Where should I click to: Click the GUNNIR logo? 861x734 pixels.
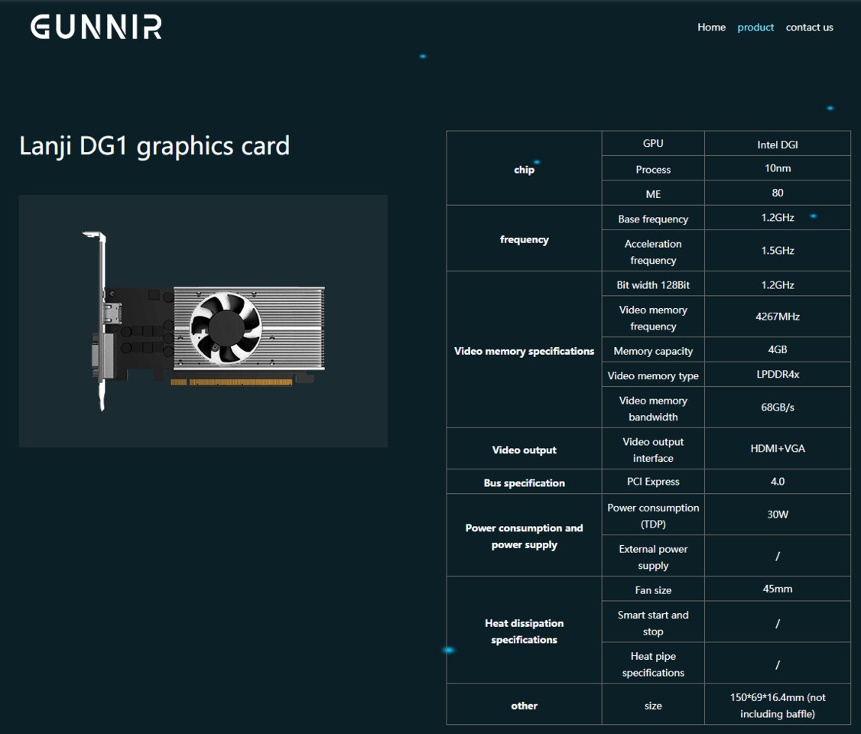tap(96, 27)
